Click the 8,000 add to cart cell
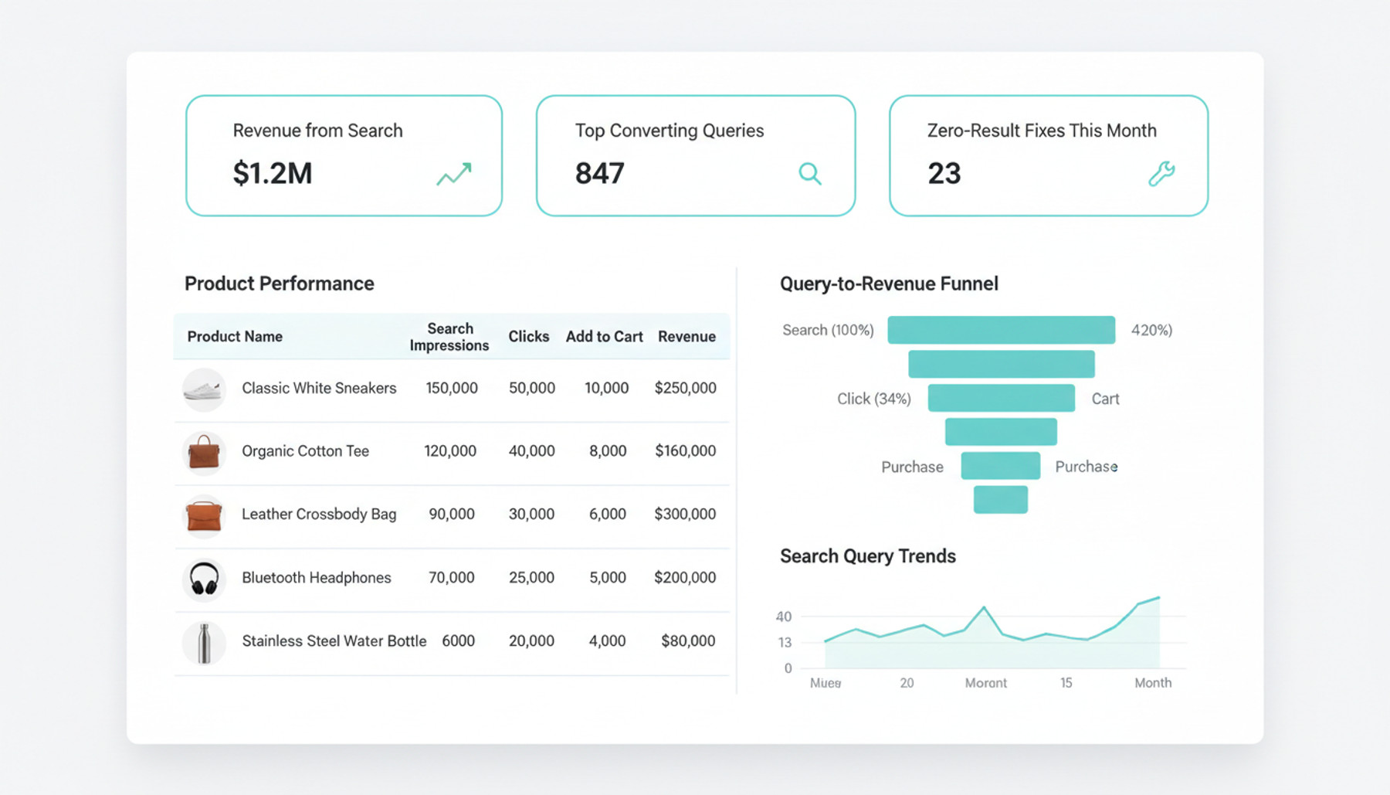The image size is (1390, 795). click(608, 451)
